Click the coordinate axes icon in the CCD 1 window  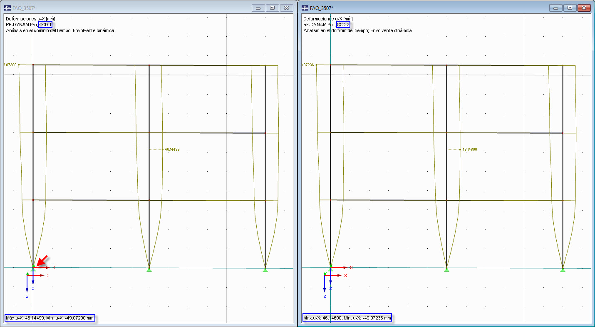(37, 285)
